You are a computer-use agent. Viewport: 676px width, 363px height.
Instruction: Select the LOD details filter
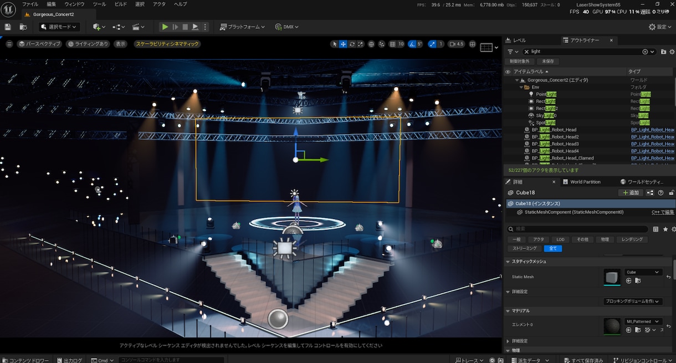pos(560,239)
